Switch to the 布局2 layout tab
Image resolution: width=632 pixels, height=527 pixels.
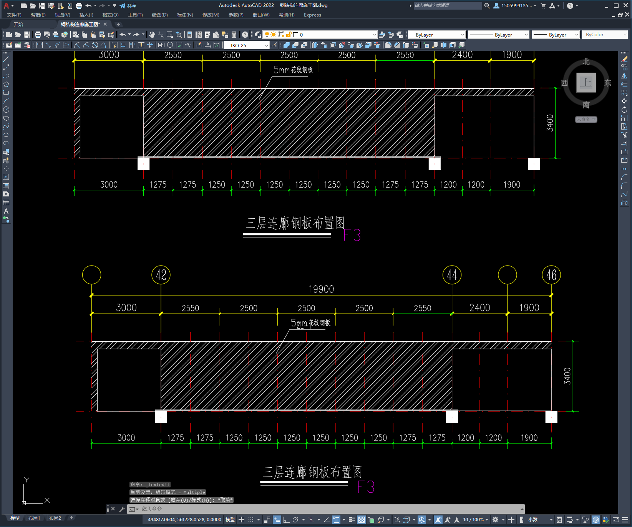point(55,518)
